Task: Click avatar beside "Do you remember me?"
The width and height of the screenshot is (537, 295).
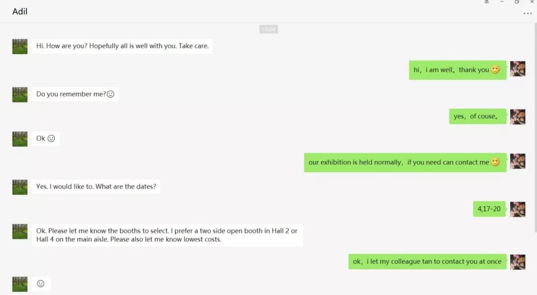Action: click(x=20, y=94)
